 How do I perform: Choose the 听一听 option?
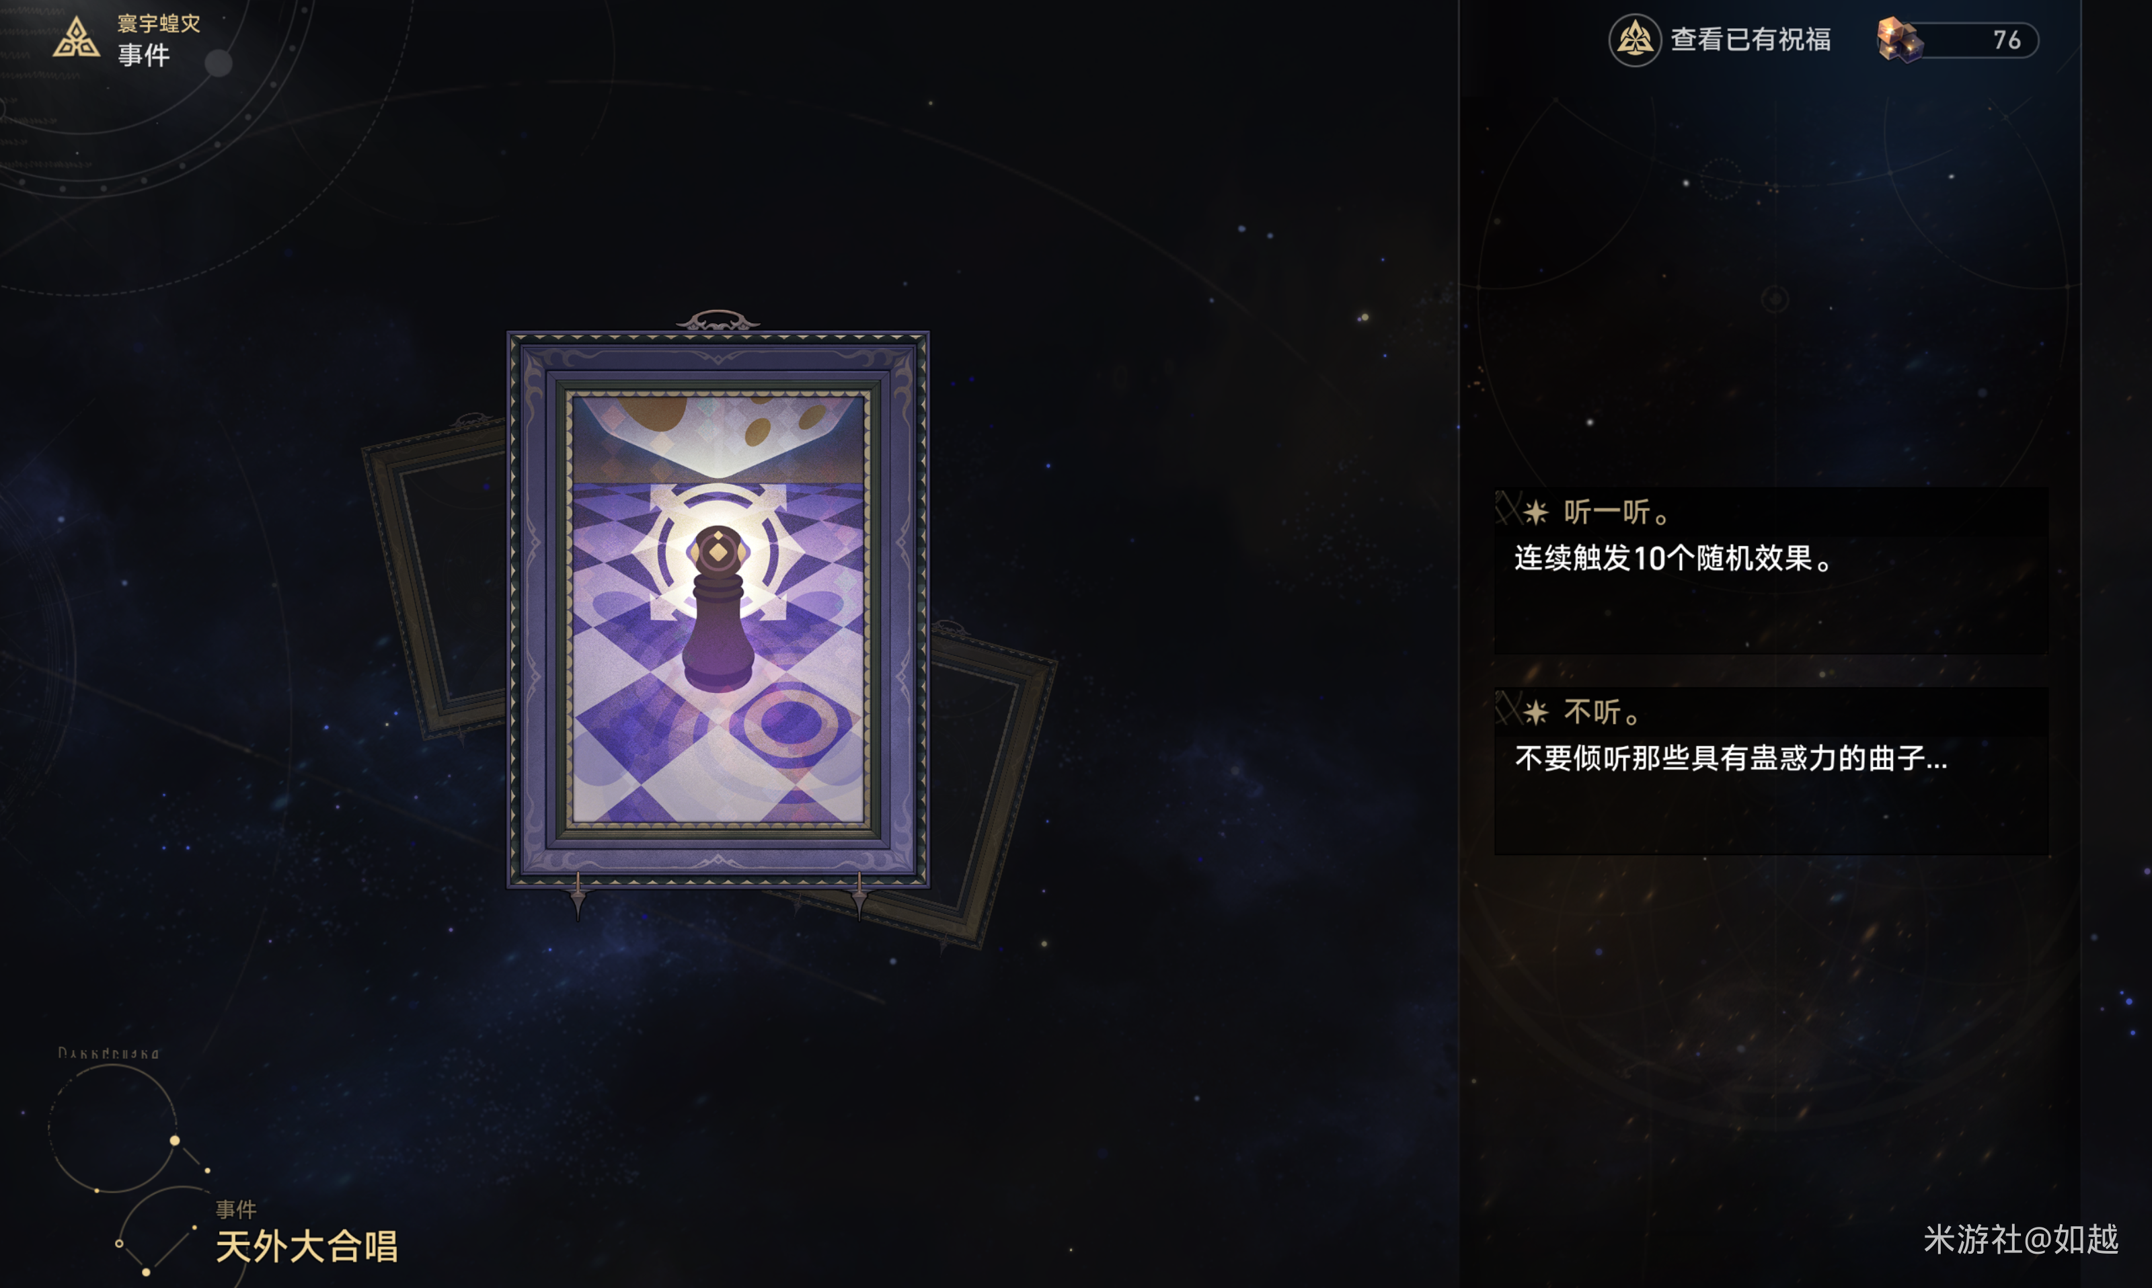click(1771, 570)
